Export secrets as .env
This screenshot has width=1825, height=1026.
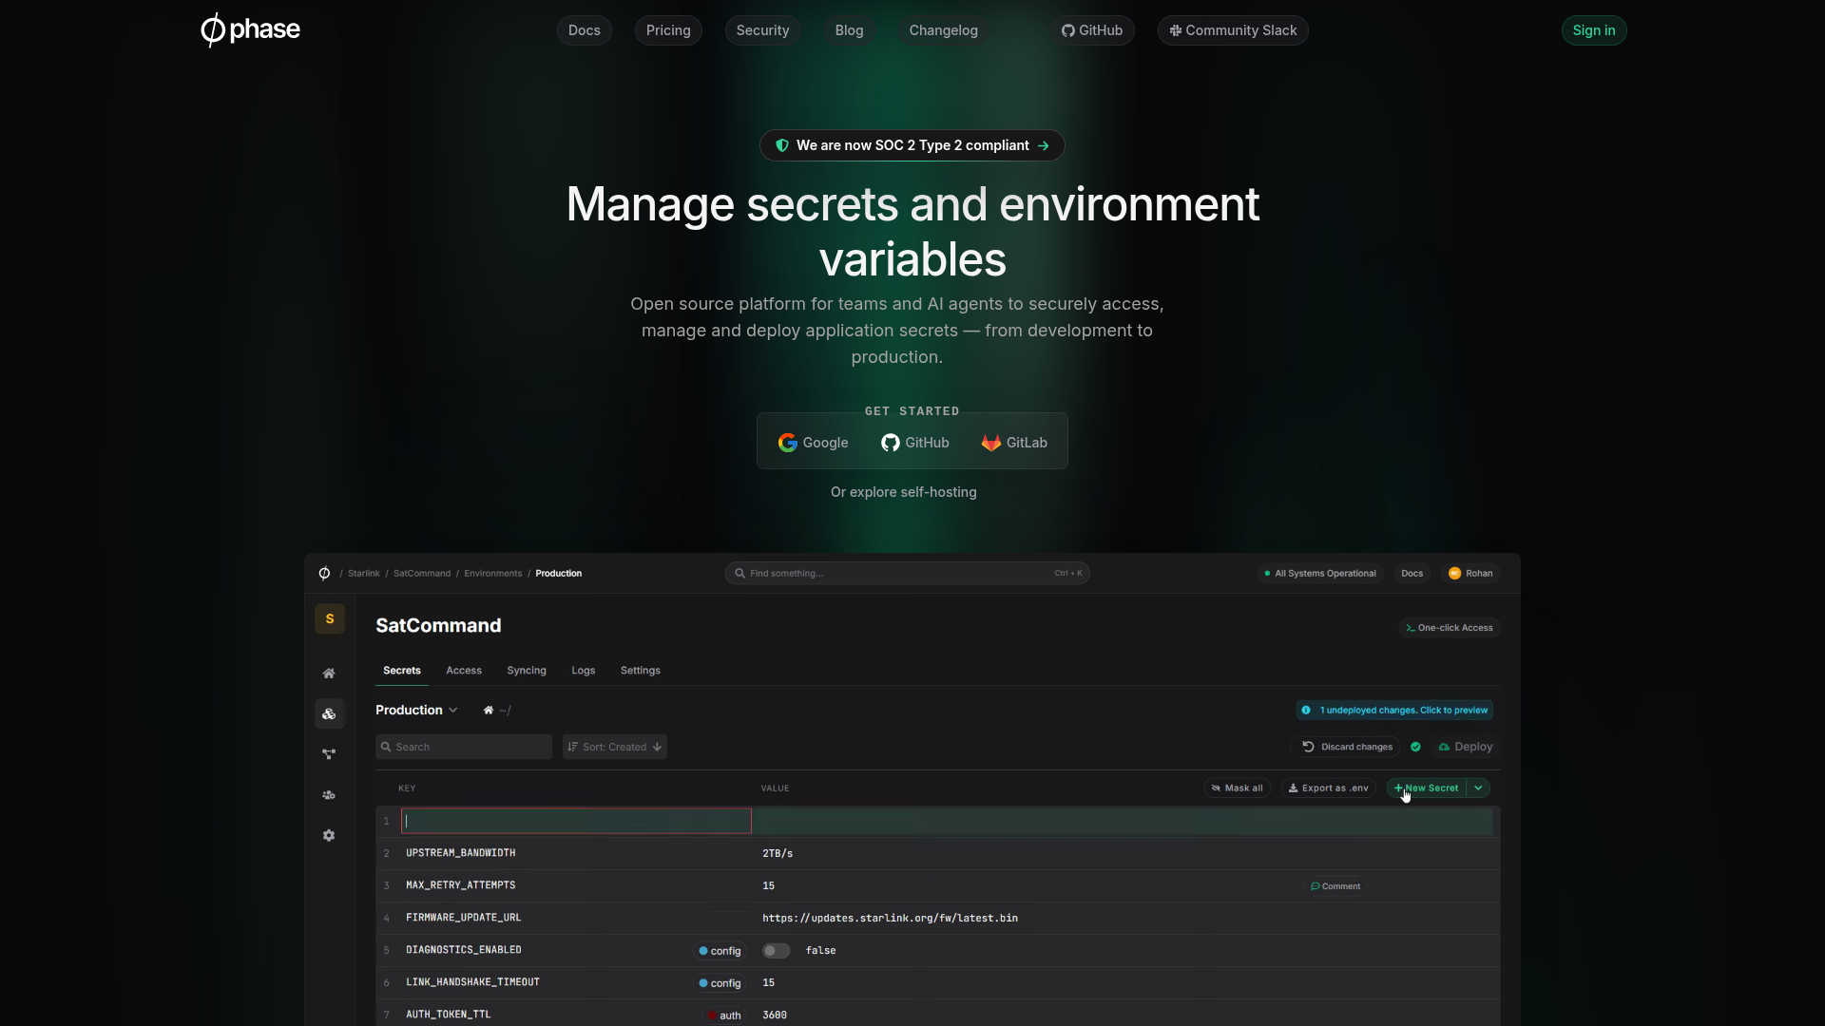1329,788
